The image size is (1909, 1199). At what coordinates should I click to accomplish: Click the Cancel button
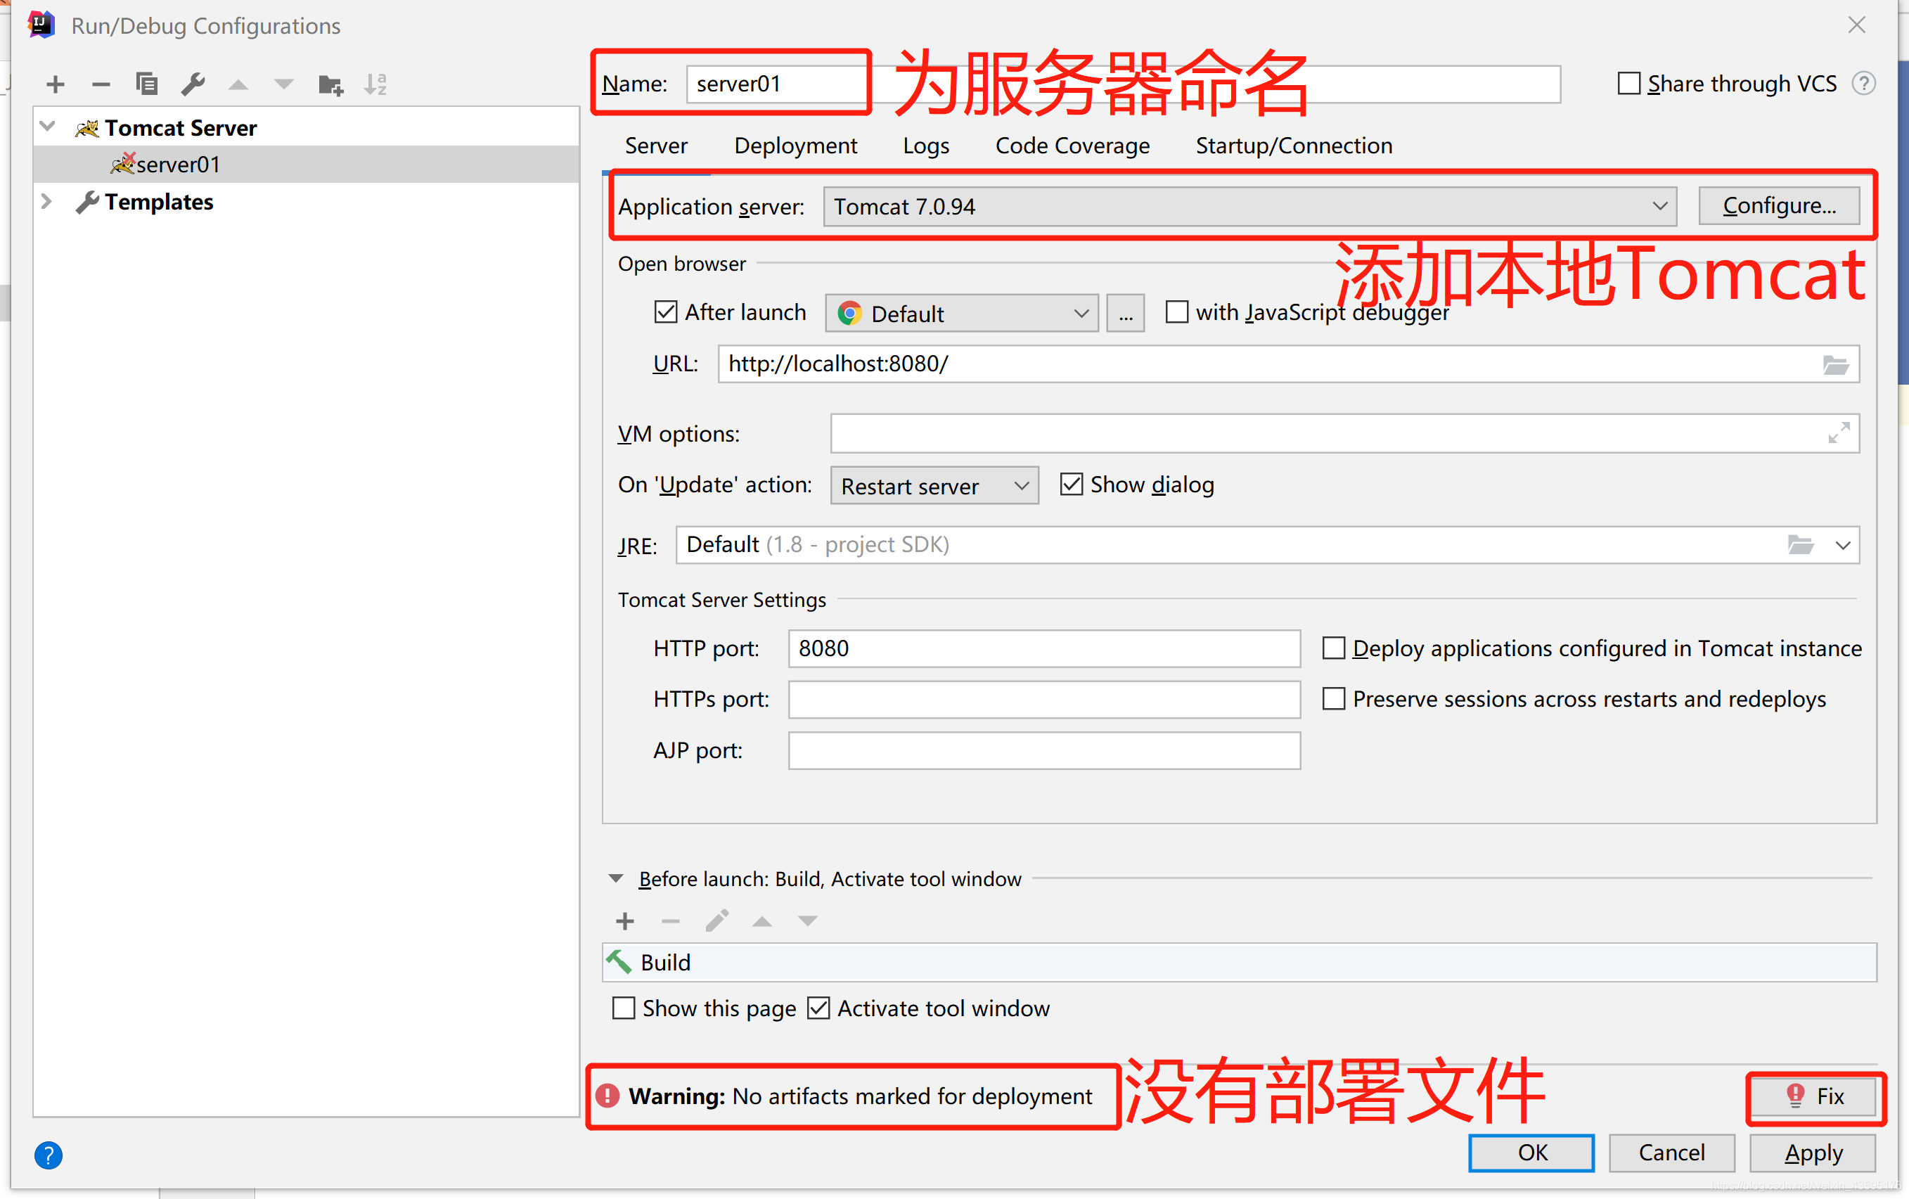pos(1671,1152)
